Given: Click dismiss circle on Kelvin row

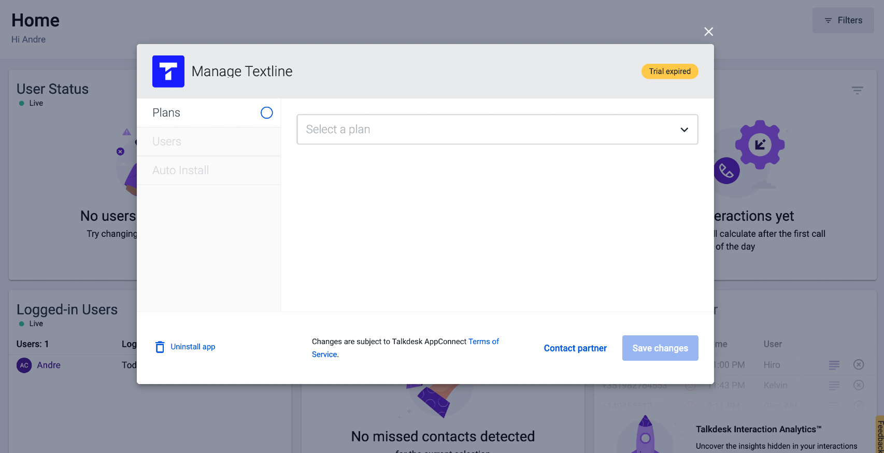Looking at the screenshot, I should pyautogui.click(x=859, y=385).
